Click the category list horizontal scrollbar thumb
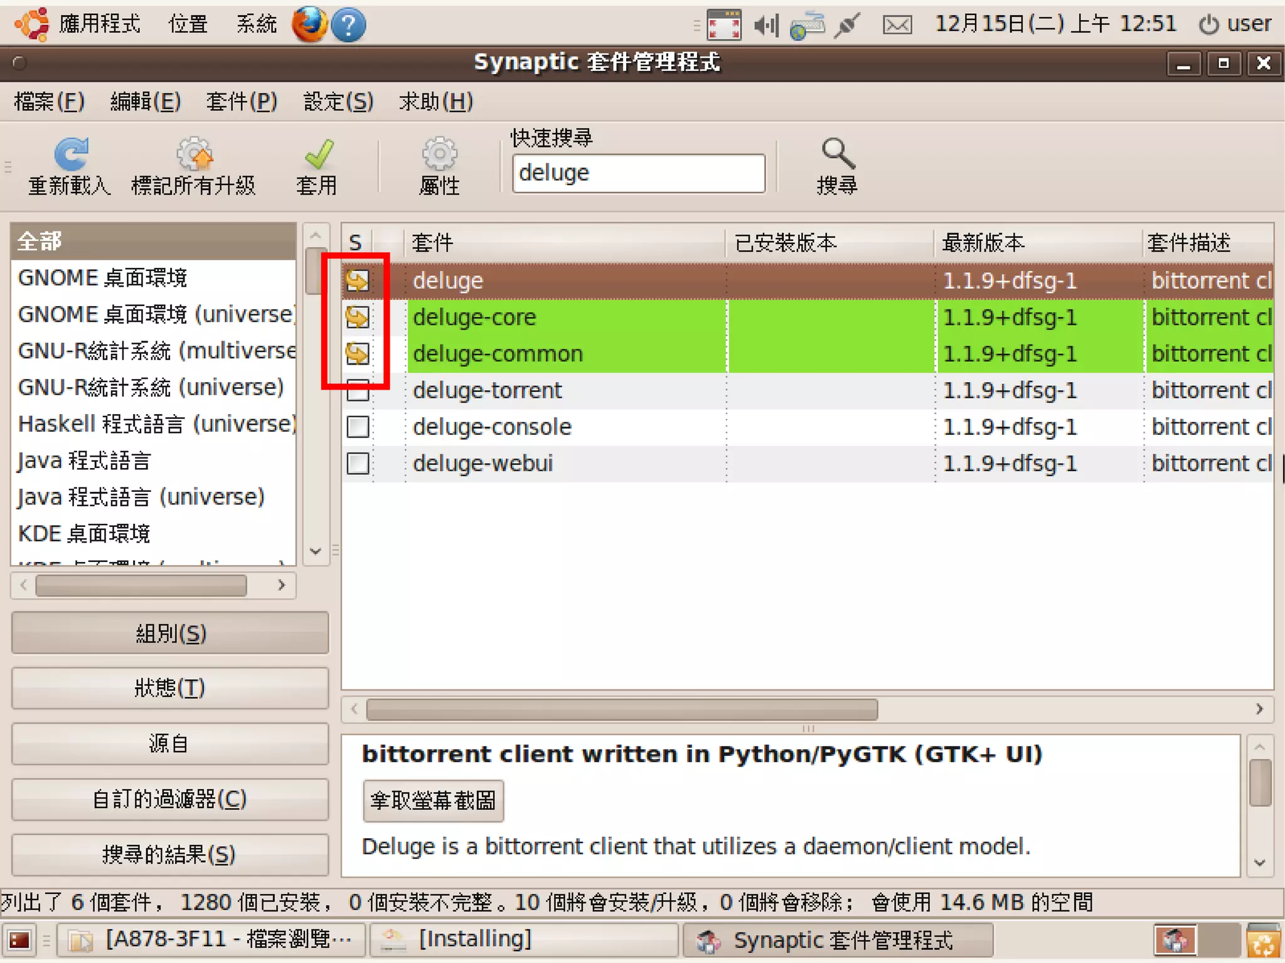This screenshot has height=963, width=1285. tap(141, 585)
